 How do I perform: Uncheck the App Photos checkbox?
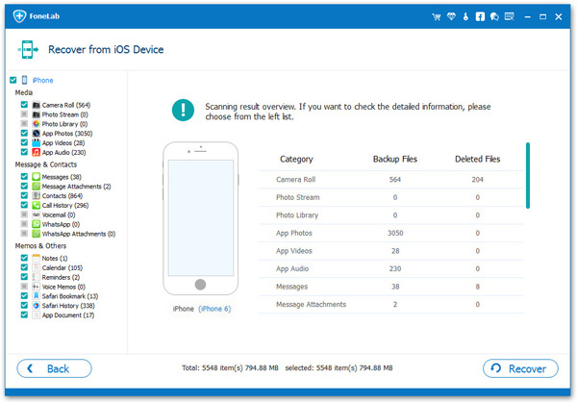[24, 133]
